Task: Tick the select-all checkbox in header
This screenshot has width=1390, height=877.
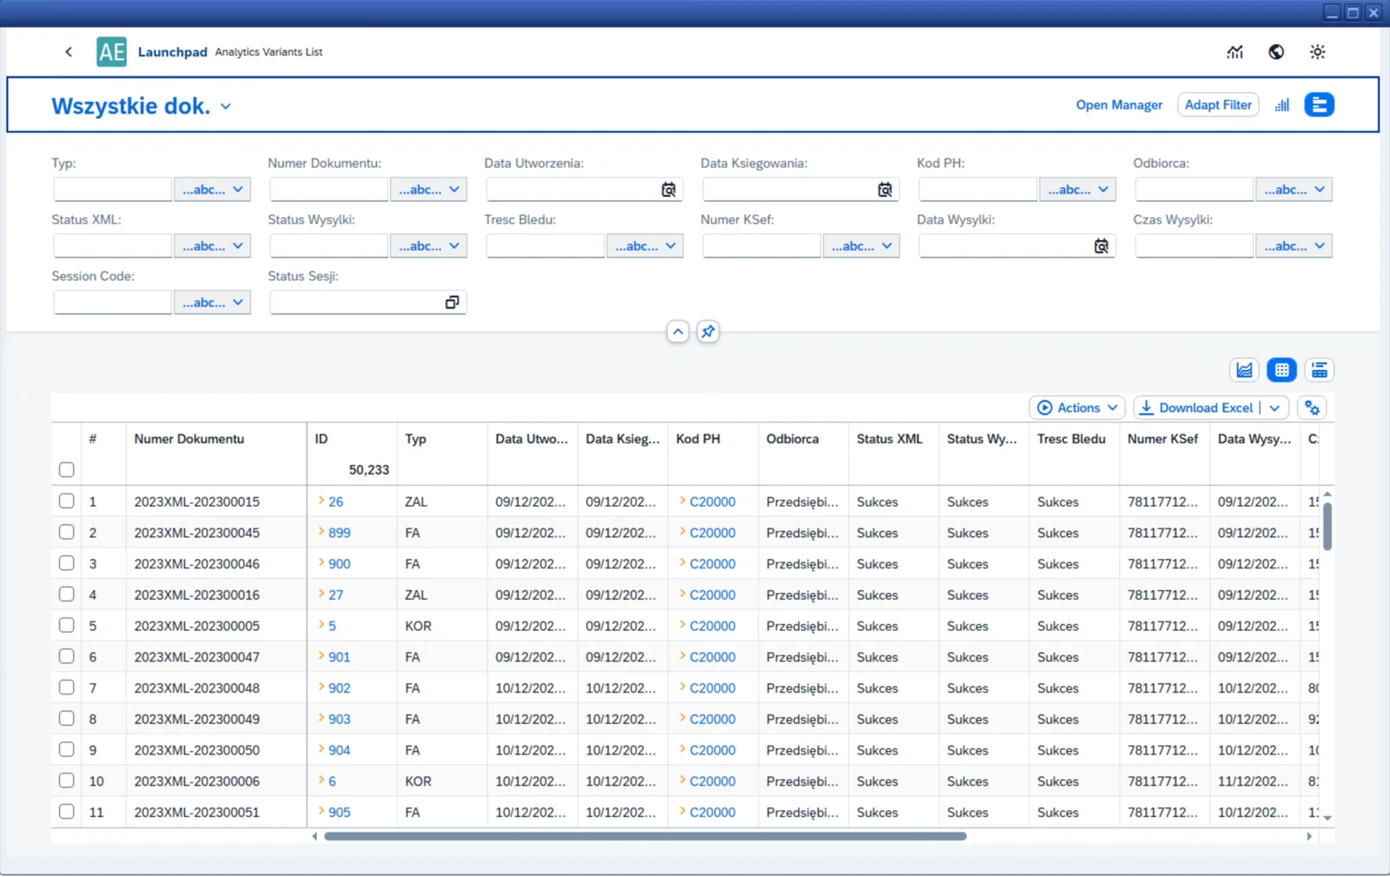Action: [x=67, y=470]
